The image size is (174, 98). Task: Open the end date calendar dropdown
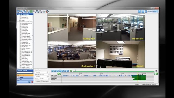point(48,77)
